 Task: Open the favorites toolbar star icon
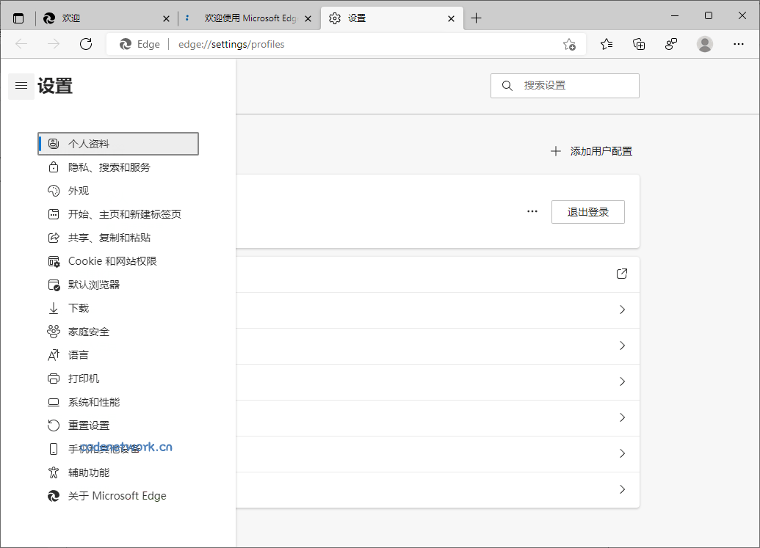pyautogui.click(x=606, y=44)
